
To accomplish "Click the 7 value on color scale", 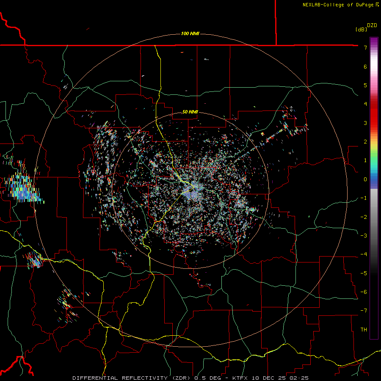I will click(365, 47).
